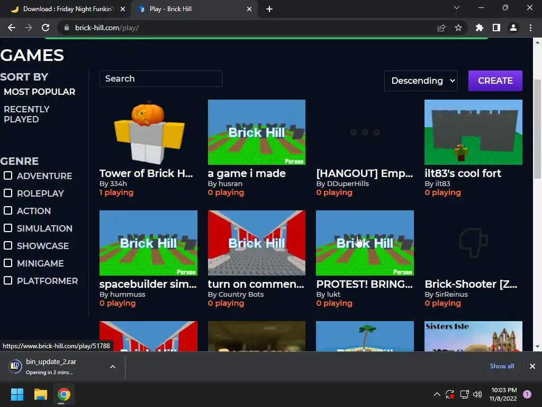The width and height of the screenshot is (542, 407).
Task: Click the 'ilt83's cool fort' title
Action: [463, 173]
